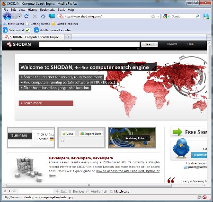The image size is (213, 202).
Task: Open the address bar history dropdown
Action: 158,17
